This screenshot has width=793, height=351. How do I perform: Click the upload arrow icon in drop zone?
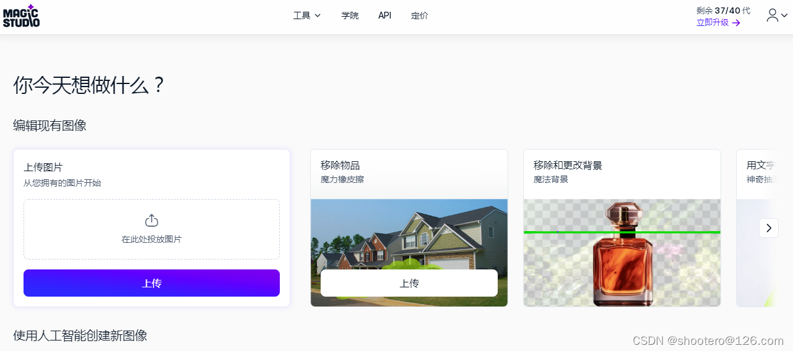[x=152, y=221]
